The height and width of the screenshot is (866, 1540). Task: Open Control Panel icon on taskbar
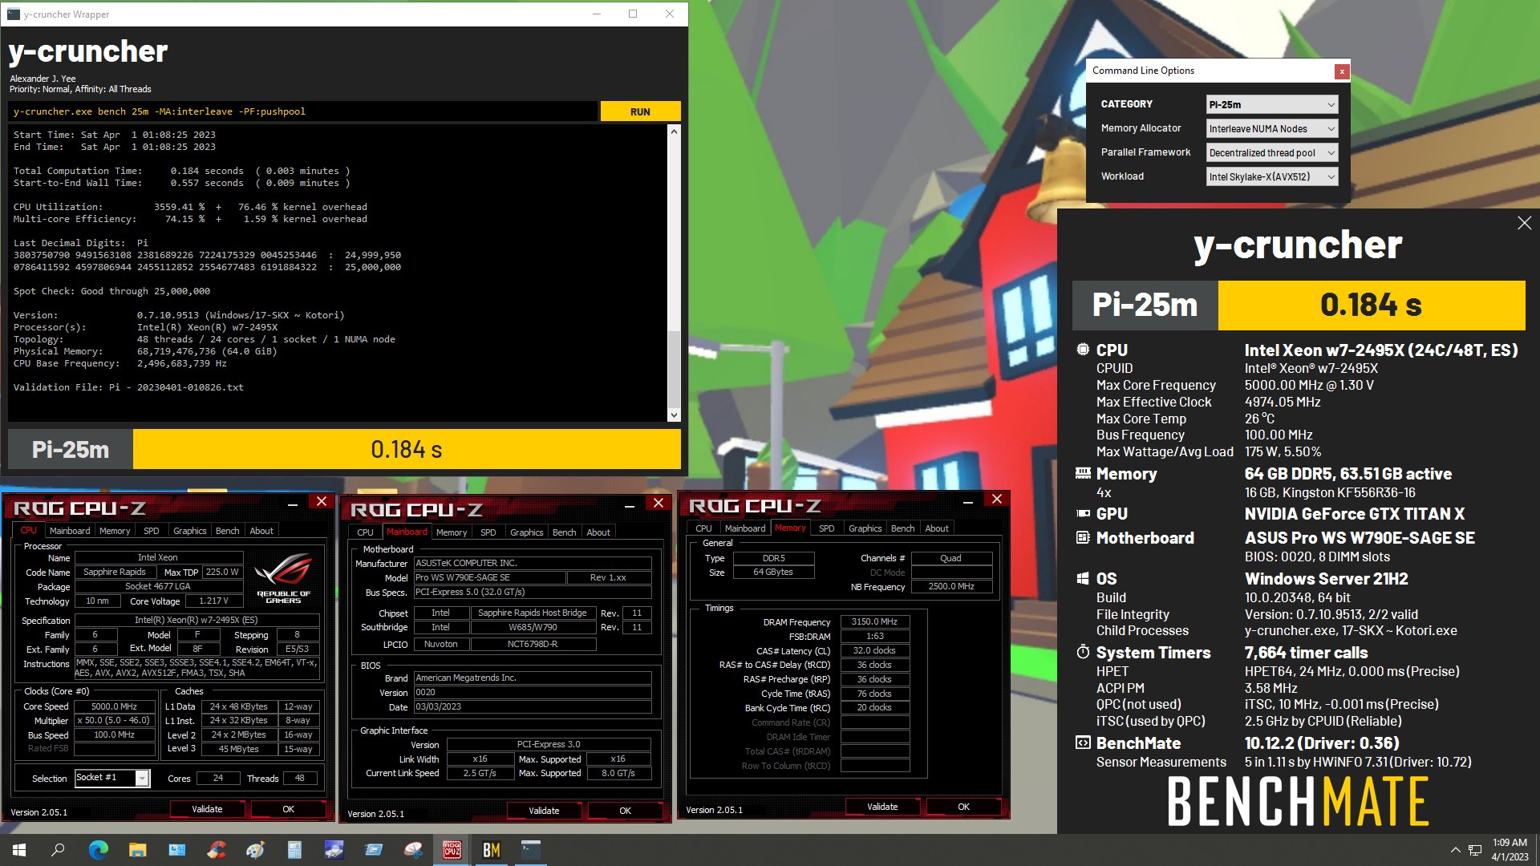[176, 850]
